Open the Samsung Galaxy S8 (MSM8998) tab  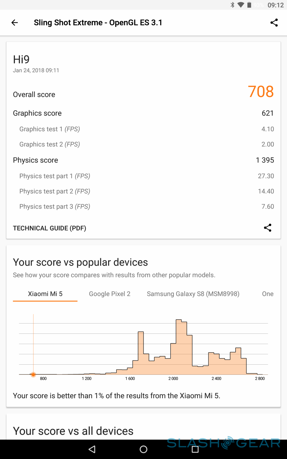(193, 294)
